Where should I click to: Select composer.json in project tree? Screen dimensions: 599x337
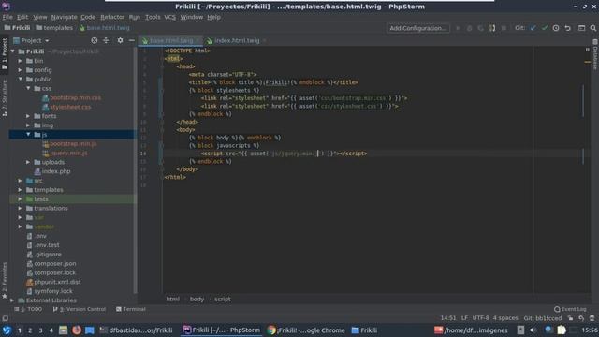tap(54, 263)
